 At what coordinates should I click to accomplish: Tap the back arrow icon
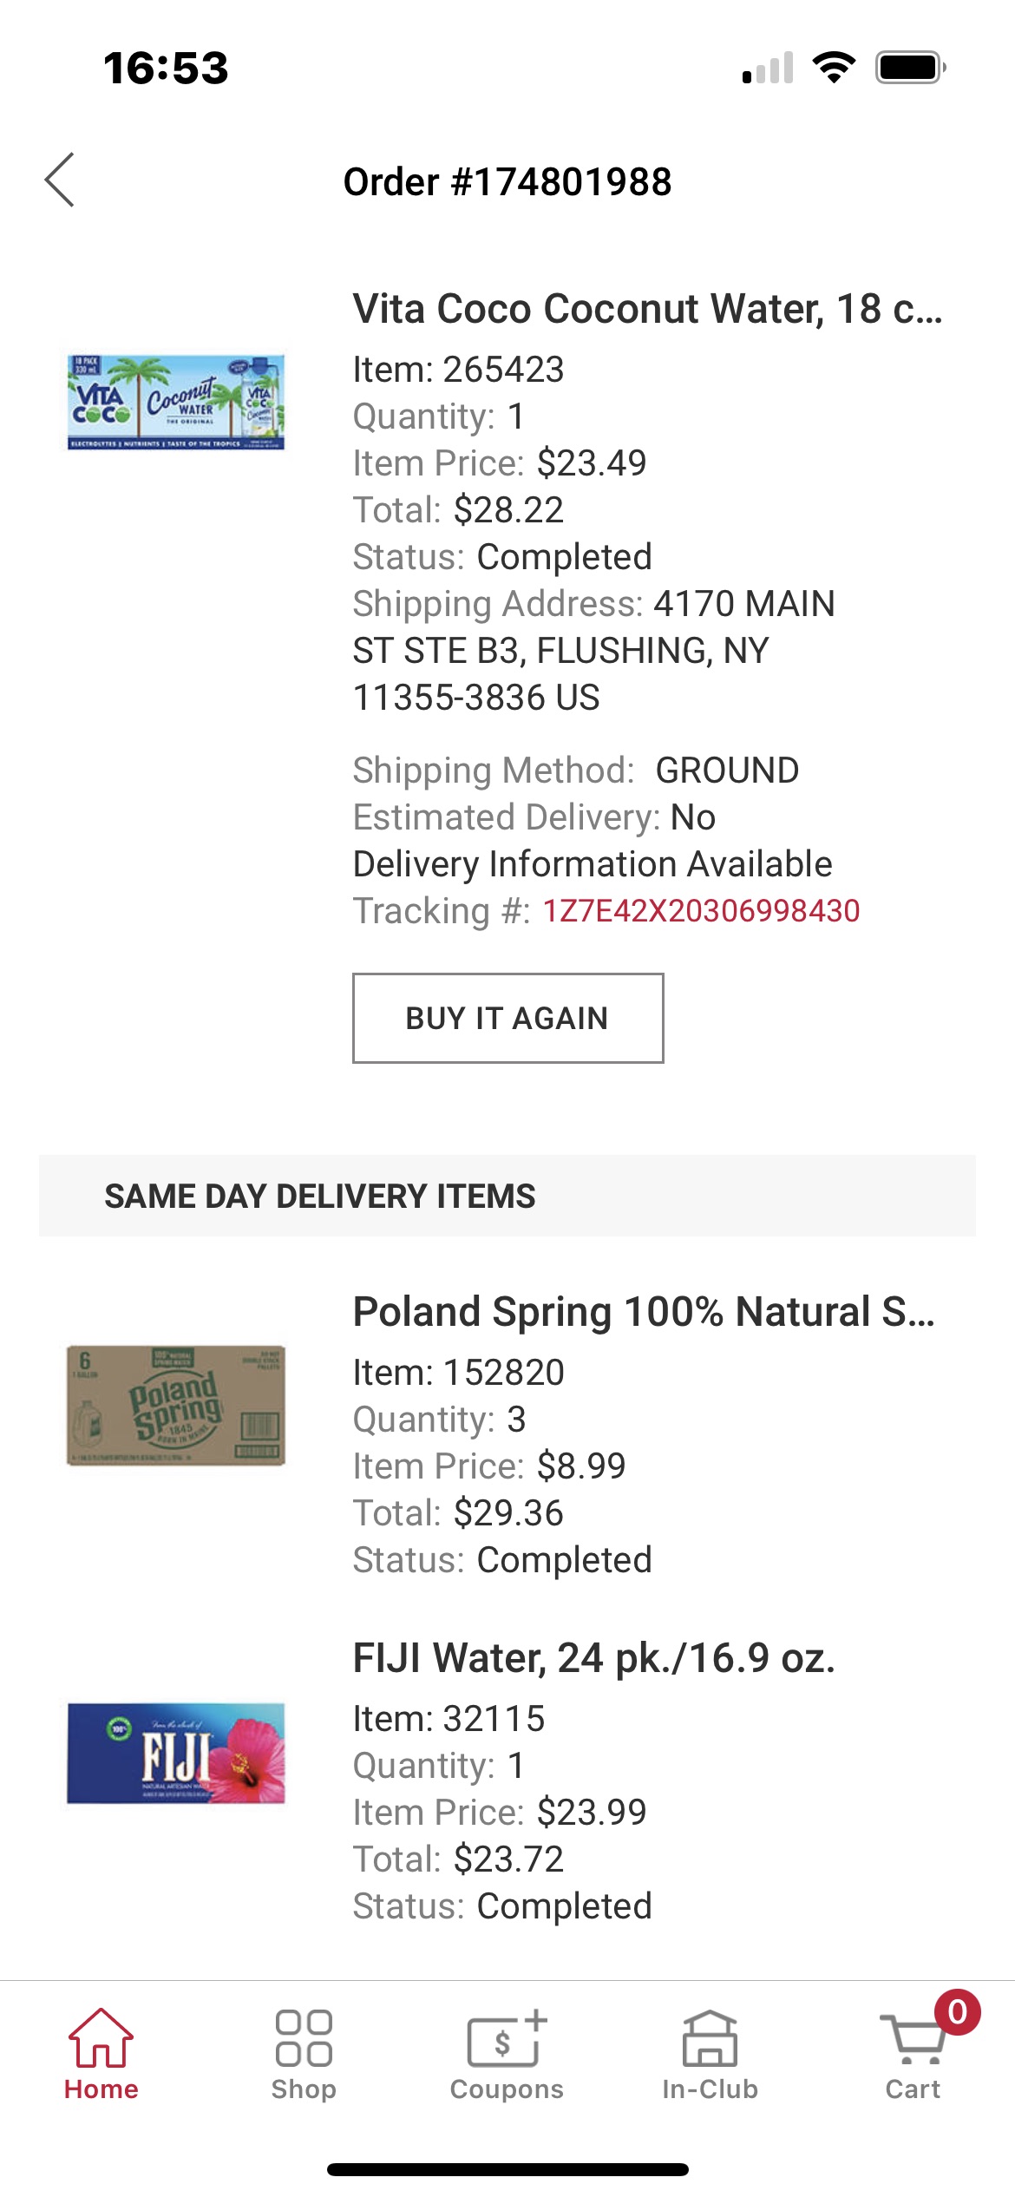click(60, 180)
